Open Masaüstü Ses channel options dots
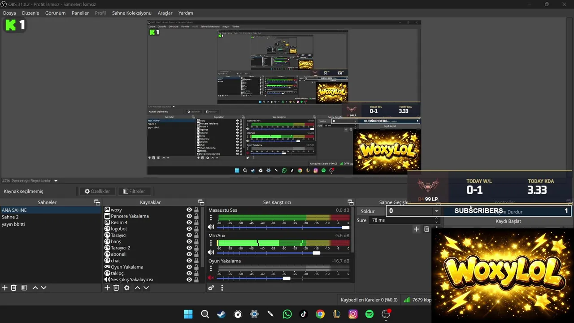This screenshot has width=574, height=323. (x=211, y=218)
